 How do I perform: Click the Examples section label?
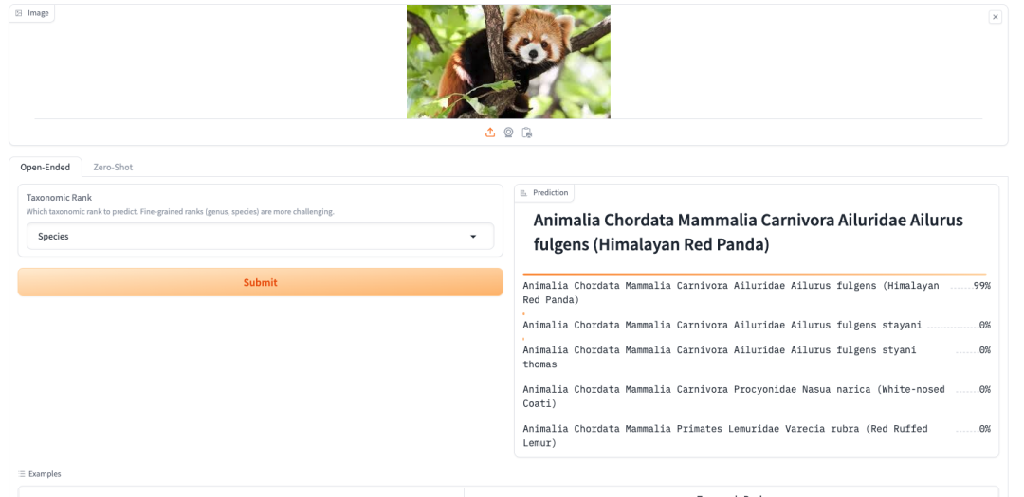pyautogui.click(x=46, y=474)
